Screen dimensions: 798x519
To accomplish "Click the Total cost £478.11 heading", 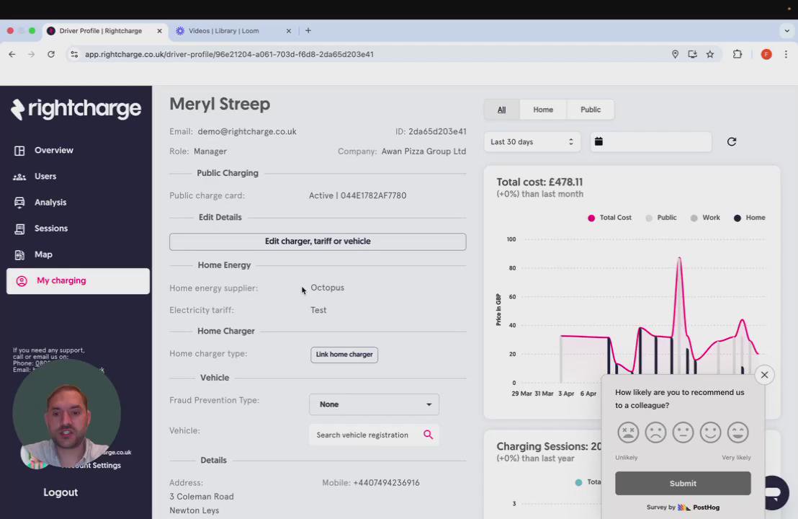I will (539, 182).
